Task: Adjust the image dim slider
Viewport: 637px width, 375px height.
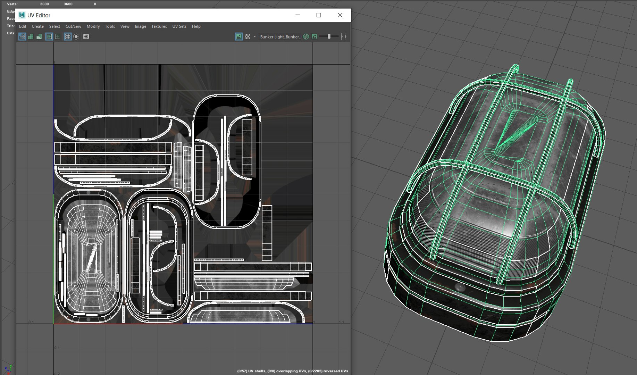Action: 329,36
